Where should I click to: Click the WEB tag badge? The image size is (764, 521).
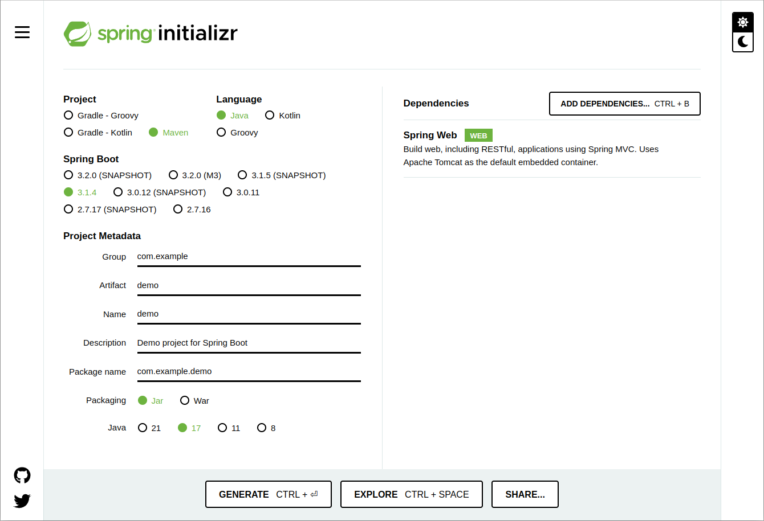(x=478, y=136)
